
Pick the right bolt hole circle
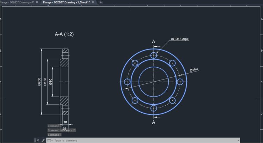pos(180,82)
